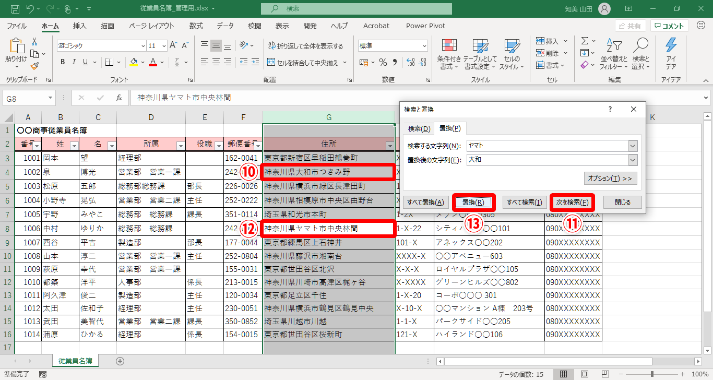Switch to the ページ レイアウト ribbon tab
This screenshot has height=380, width=713.
click(151, 26)
